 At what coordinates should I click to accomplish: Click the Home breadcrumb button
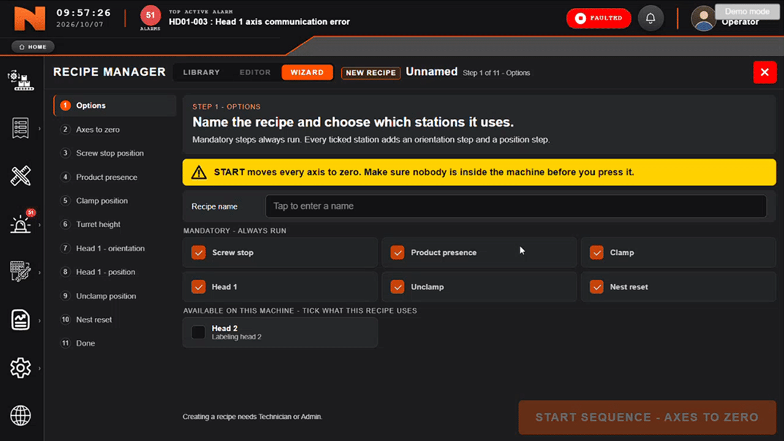(x=33, y=47)
